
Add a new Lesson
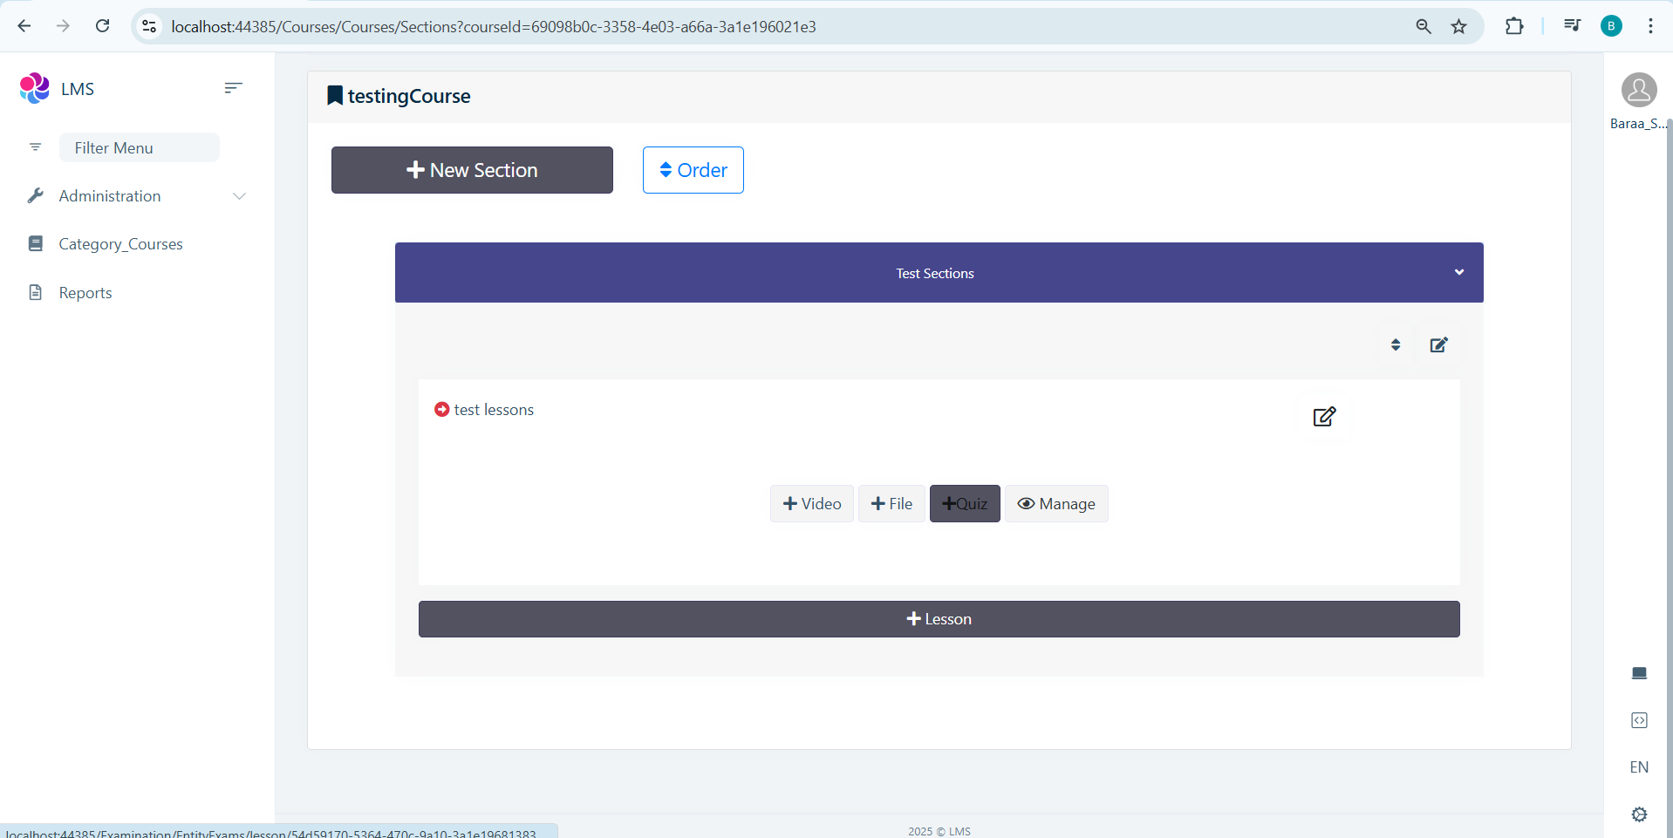[x=939, y=618]
